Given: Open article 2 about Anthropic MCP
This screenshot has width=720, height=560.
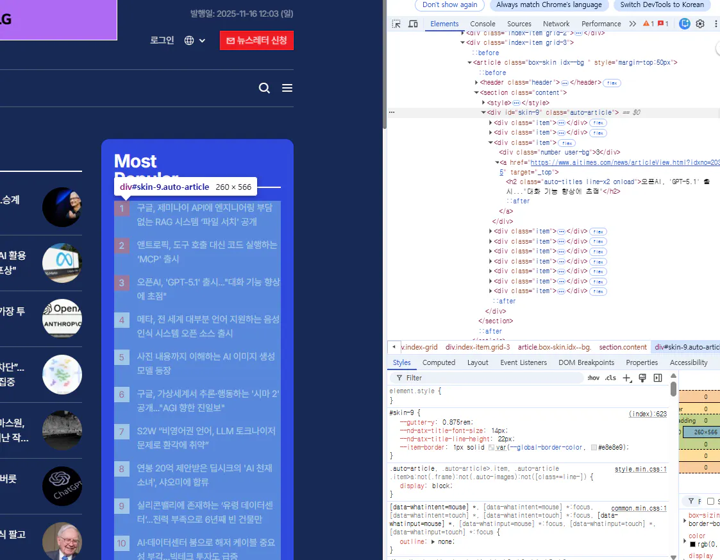Looking at the screenshot, I should [x=207, y=251].
